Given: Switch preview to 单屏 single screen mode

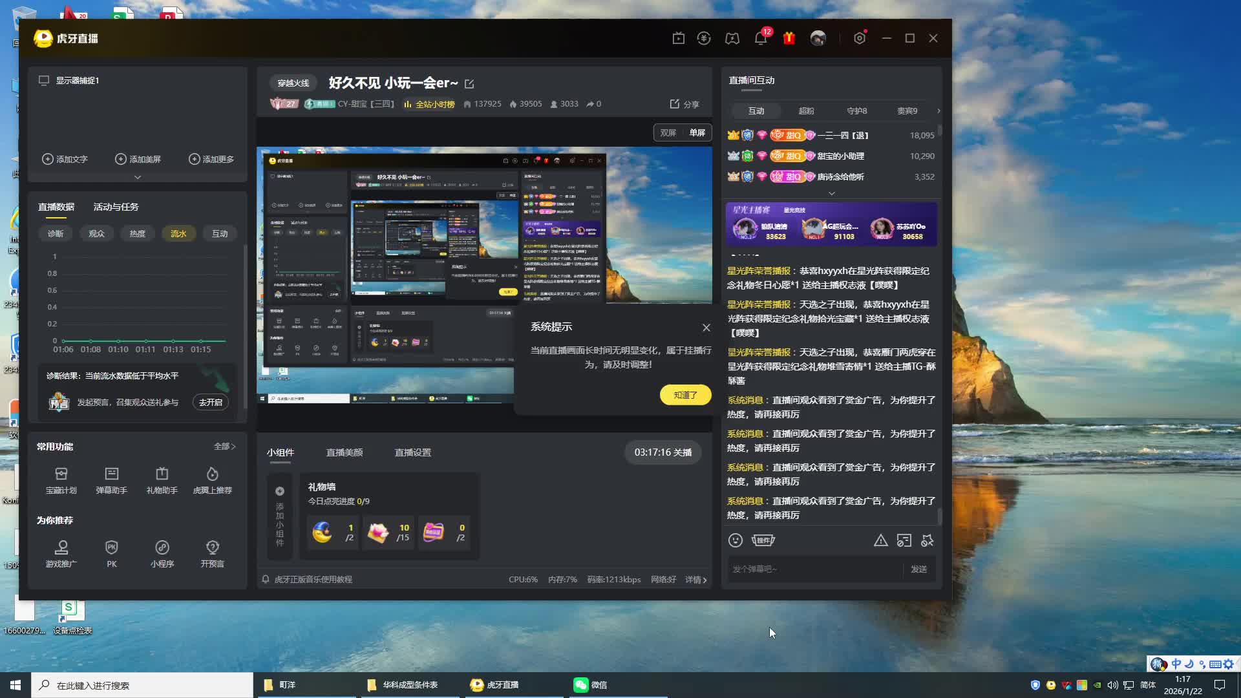Looking at the screenshot, I should [x=697, y=132].
